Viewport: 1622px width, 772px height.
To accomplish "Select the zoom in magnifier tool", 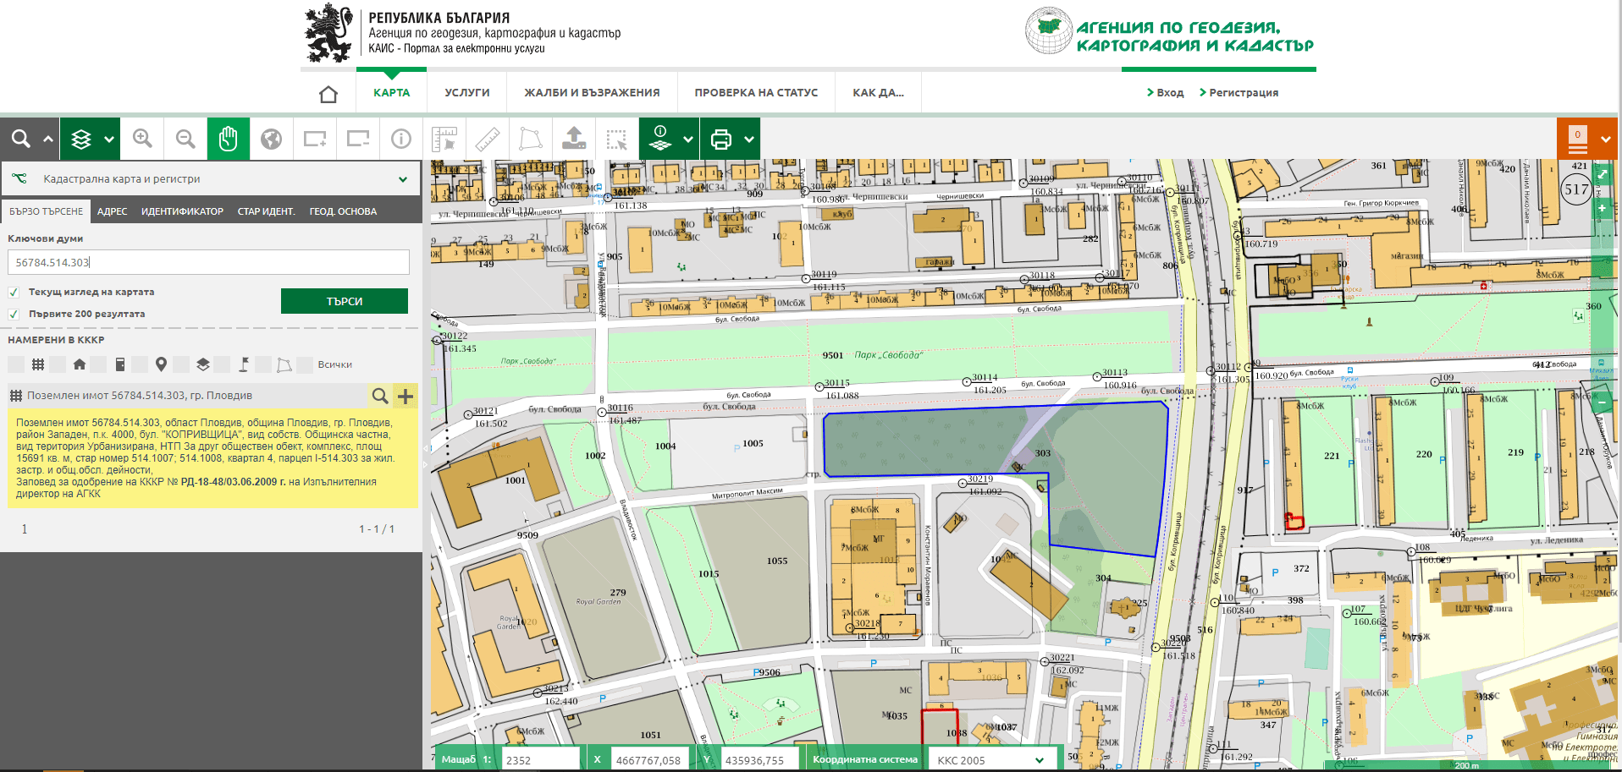I will [142, 139].
